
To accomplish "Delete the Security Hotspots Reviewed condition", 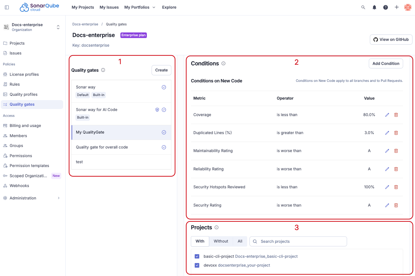I will tap(396, 187).
